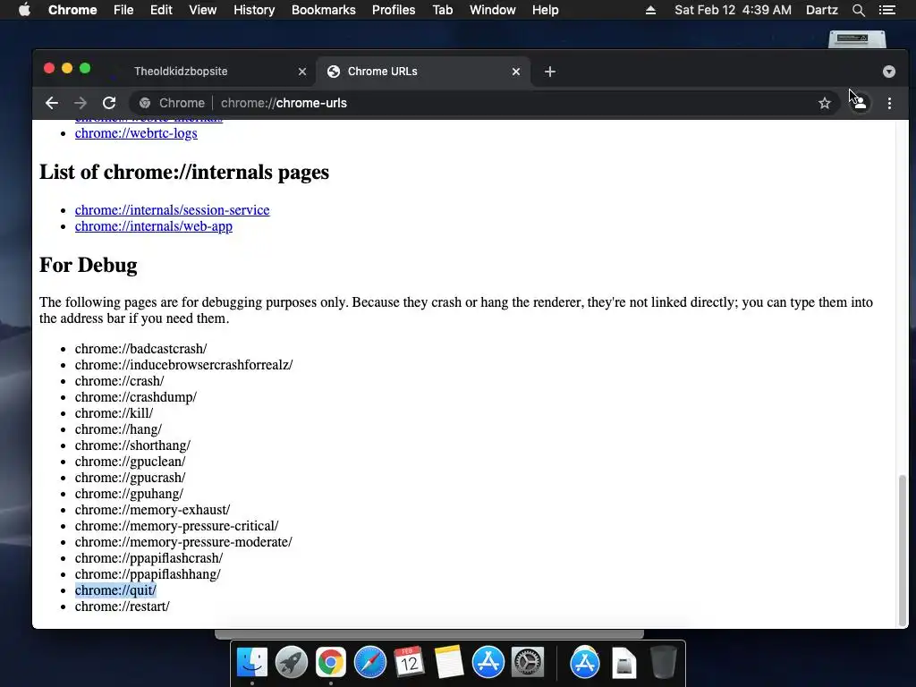Screen dimensions: 916x687
Task: Click the chrome://inducebrowsercrashforrealz/ text
Action: click(183, 365)
